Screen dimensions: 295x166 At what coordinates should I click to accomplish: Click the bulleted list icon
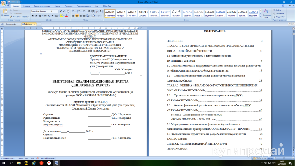(73, 11)
